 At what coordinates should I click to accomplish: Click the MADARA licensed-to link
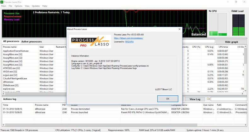[x=130, y=42]
